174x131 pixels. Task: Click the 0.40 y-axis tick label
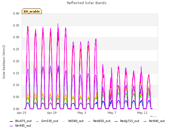(x=16, y=14)
